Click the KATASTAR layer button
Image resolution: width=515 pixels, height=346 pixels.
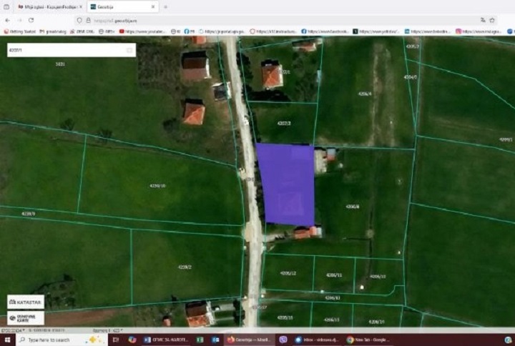click(x=26, y=302)
